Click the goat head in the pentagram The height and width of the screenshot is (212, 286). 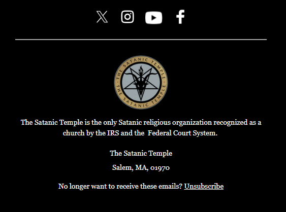tap(141, 84)
